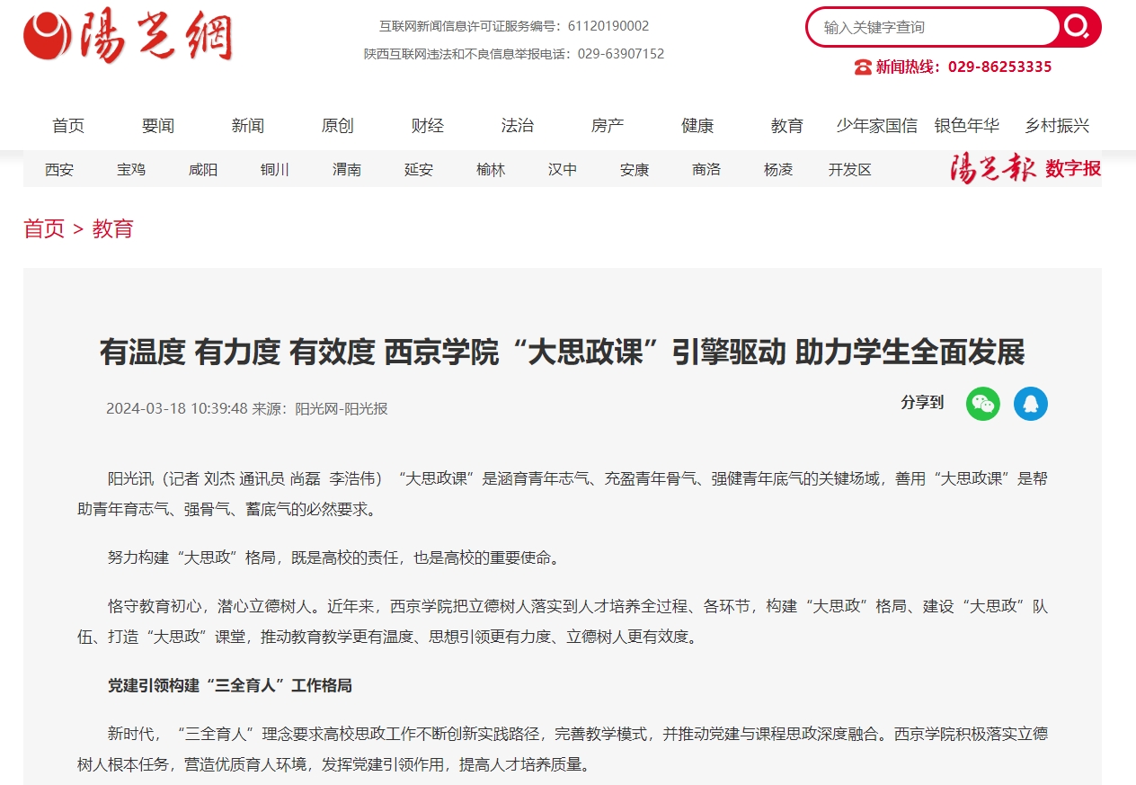Open the 乡村振兴 section

tap(1057, 126)
